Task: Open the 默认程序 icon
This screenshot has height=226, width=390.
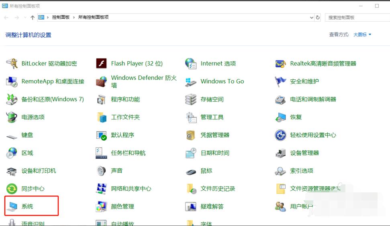Action: (101, 135)
